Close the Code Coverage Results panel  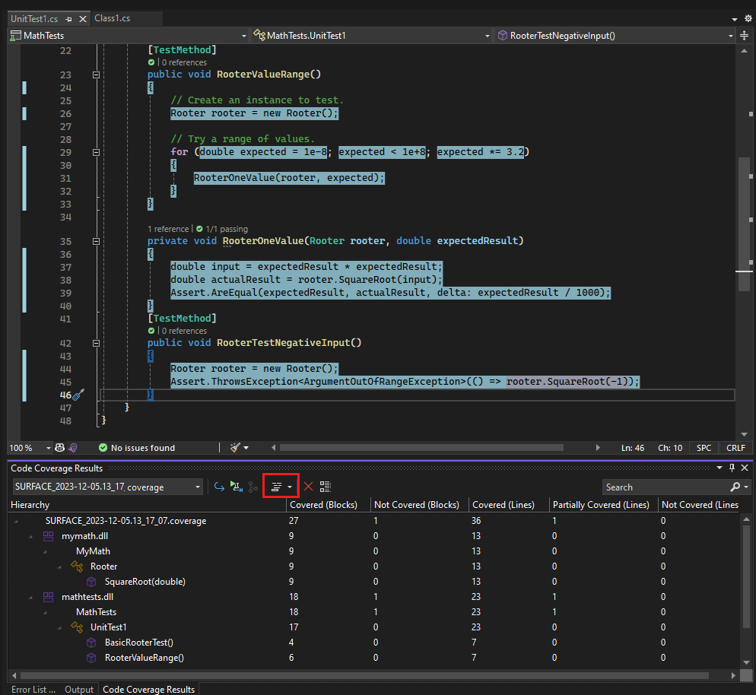coord(745,468)
